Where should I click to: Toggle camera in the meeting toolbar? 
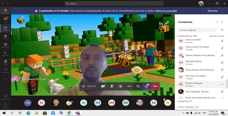tap(103, 86)
